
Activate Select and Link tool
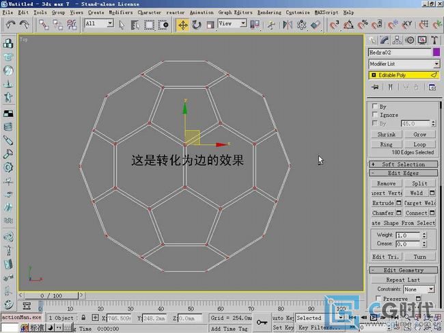[44, 25]
